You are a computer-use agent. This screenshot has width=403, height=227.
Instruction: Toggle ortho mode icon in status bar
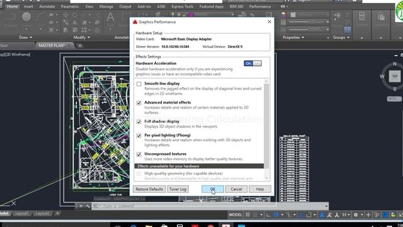268,214
